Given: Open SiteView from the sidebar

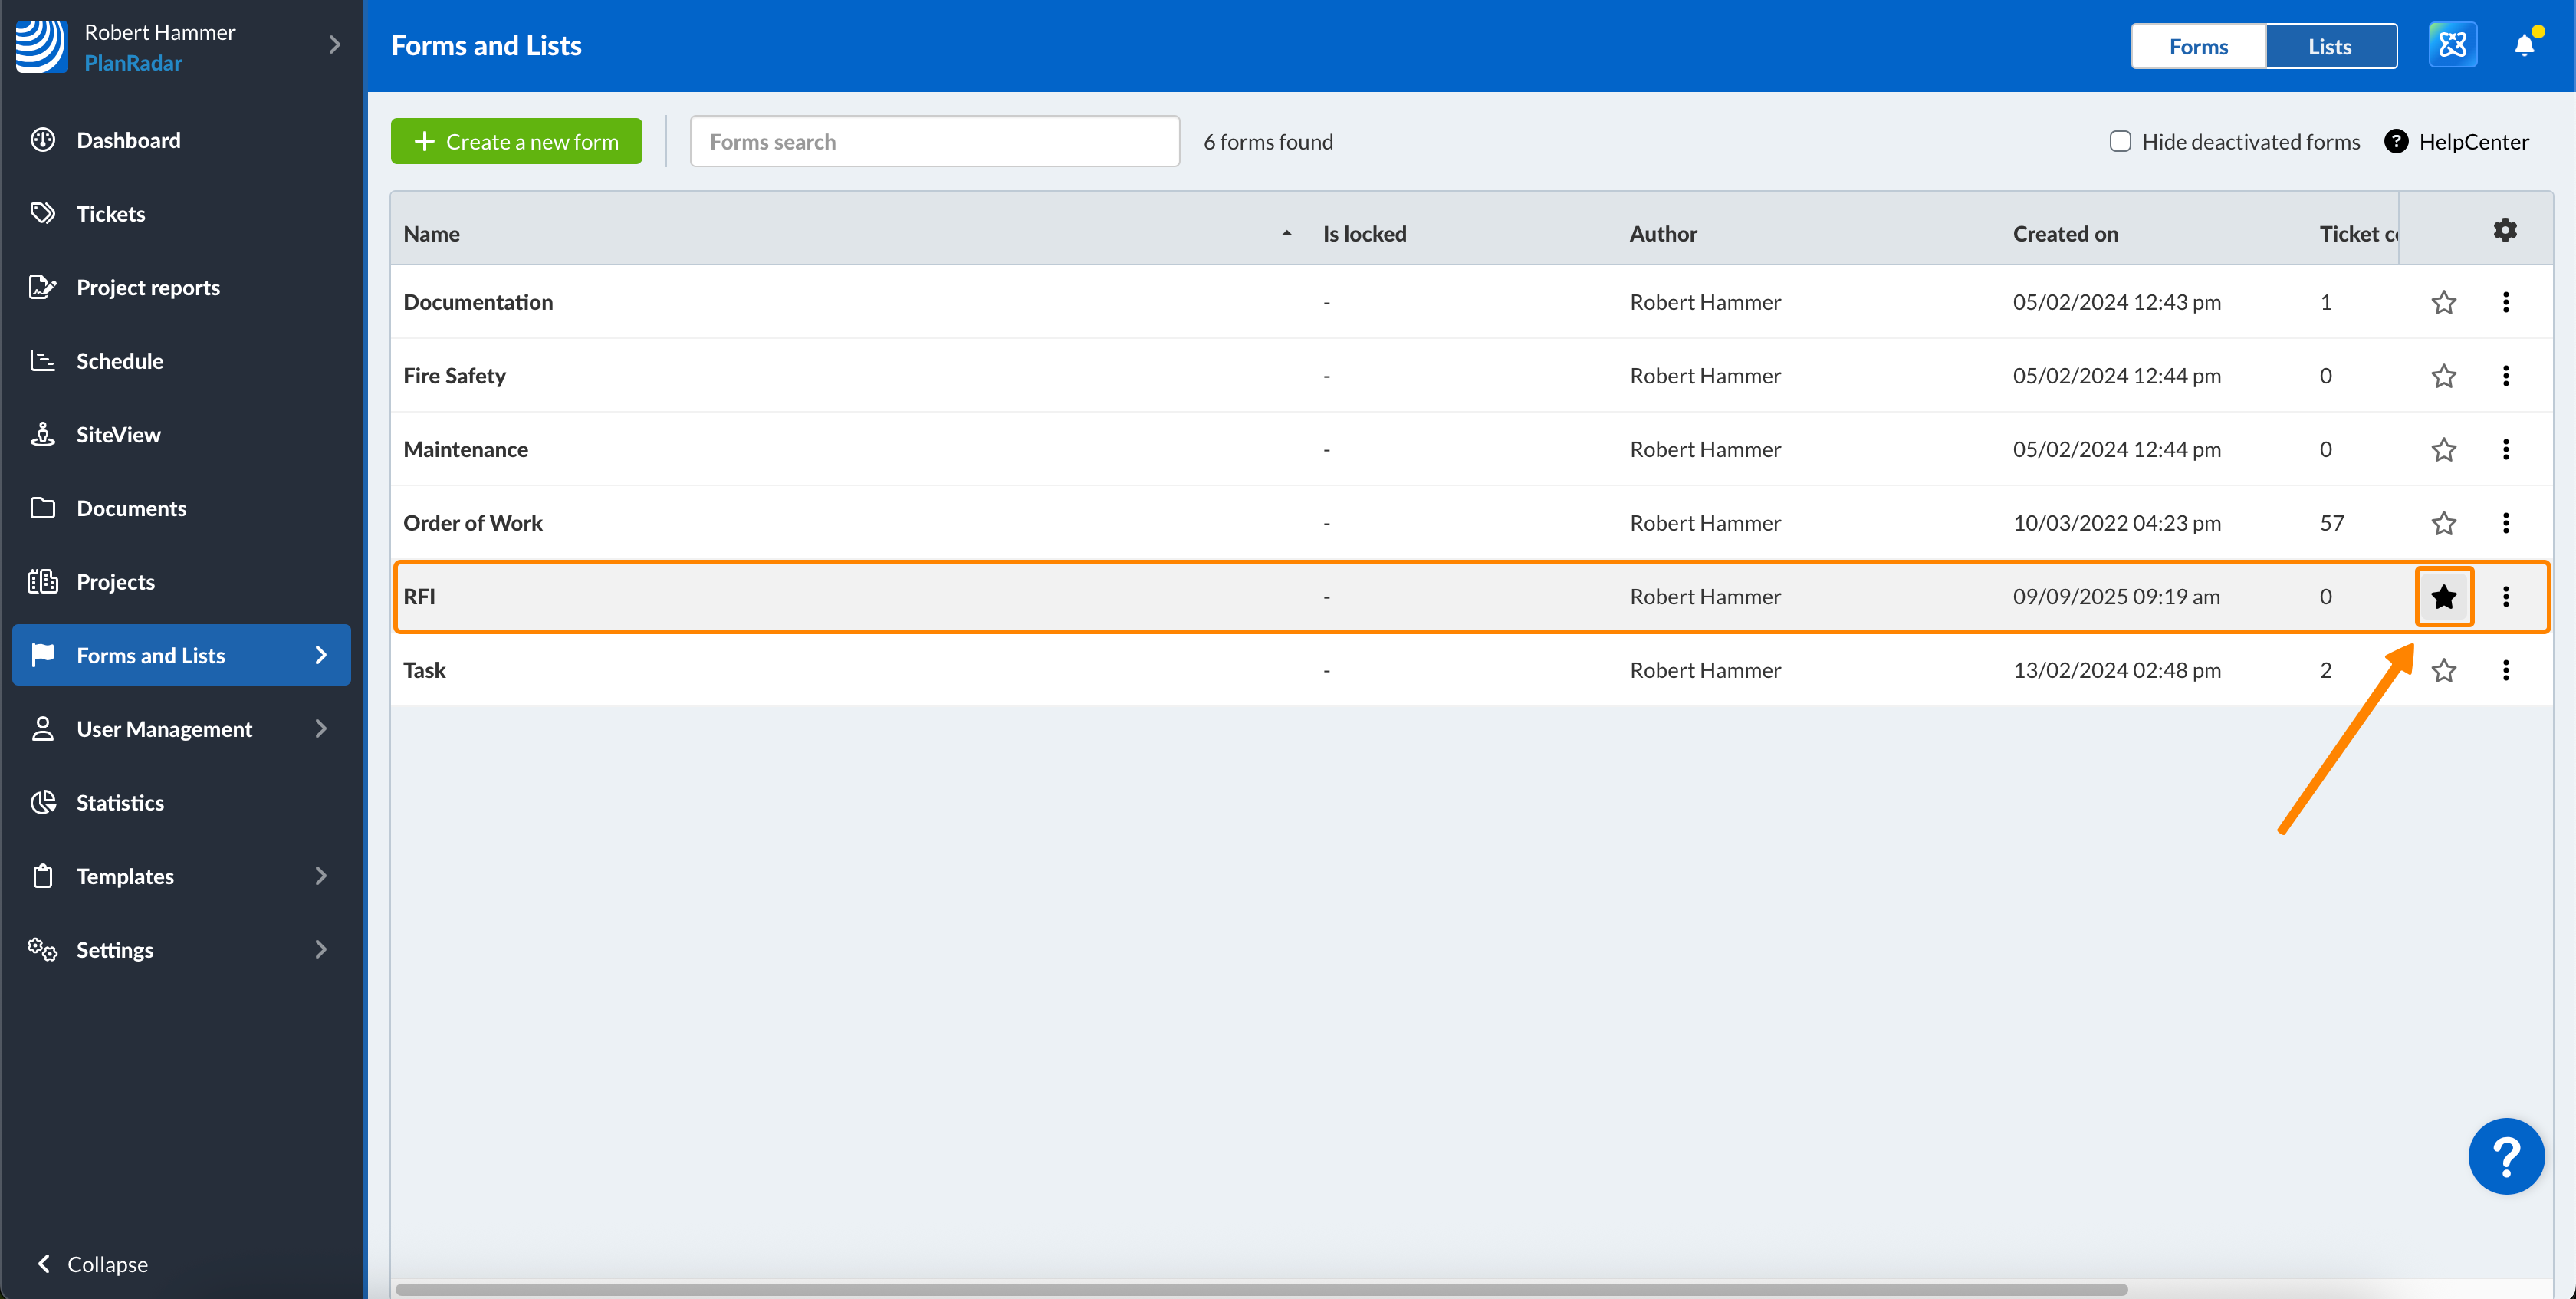Looking at the screenshot, I should [x=118, y=434].
